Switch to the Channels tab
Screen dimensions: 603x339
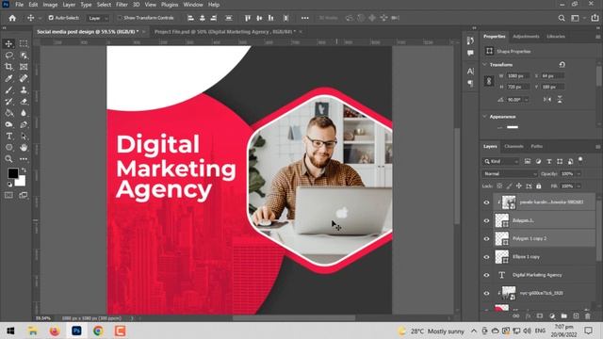(513, 147)
